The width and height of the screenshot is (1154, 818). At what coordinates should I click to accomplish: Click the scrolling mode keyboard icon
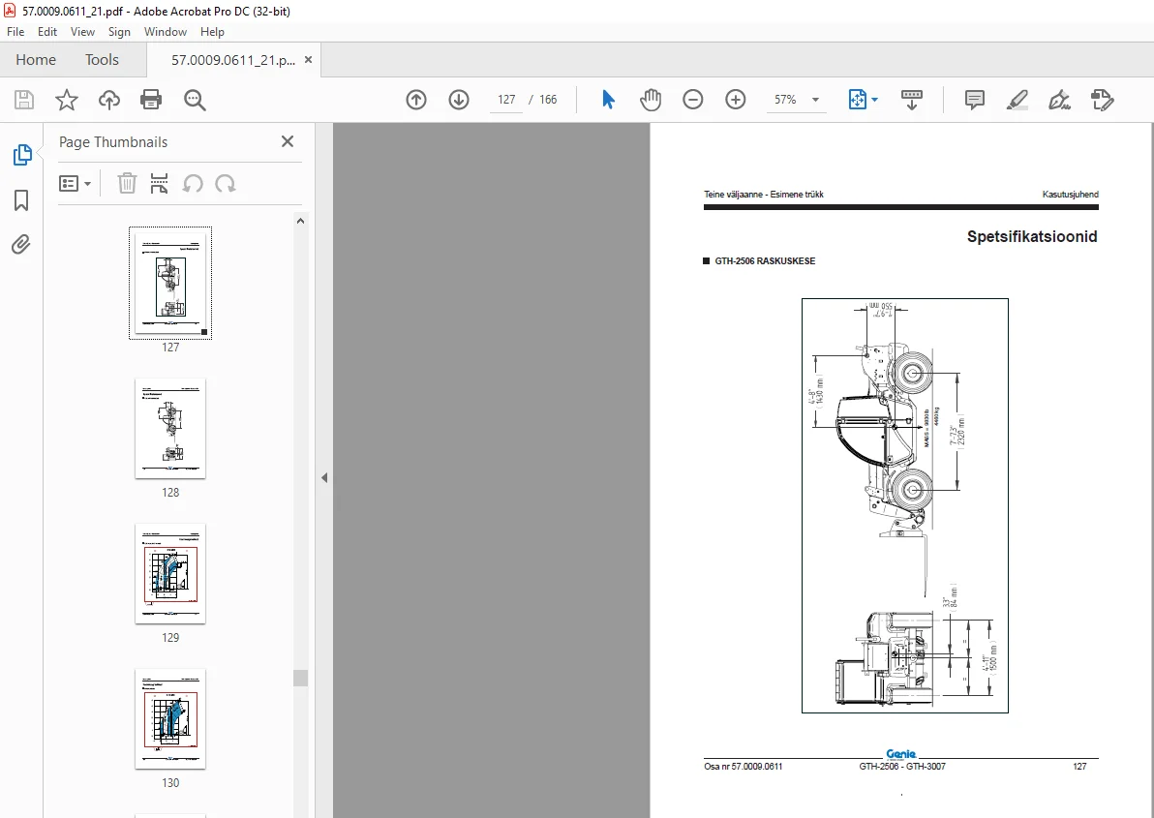(x=911, y=100)
